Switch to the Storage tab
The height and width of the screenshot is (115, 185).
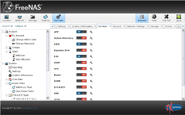pyautogui.click(x=155, y=26)
